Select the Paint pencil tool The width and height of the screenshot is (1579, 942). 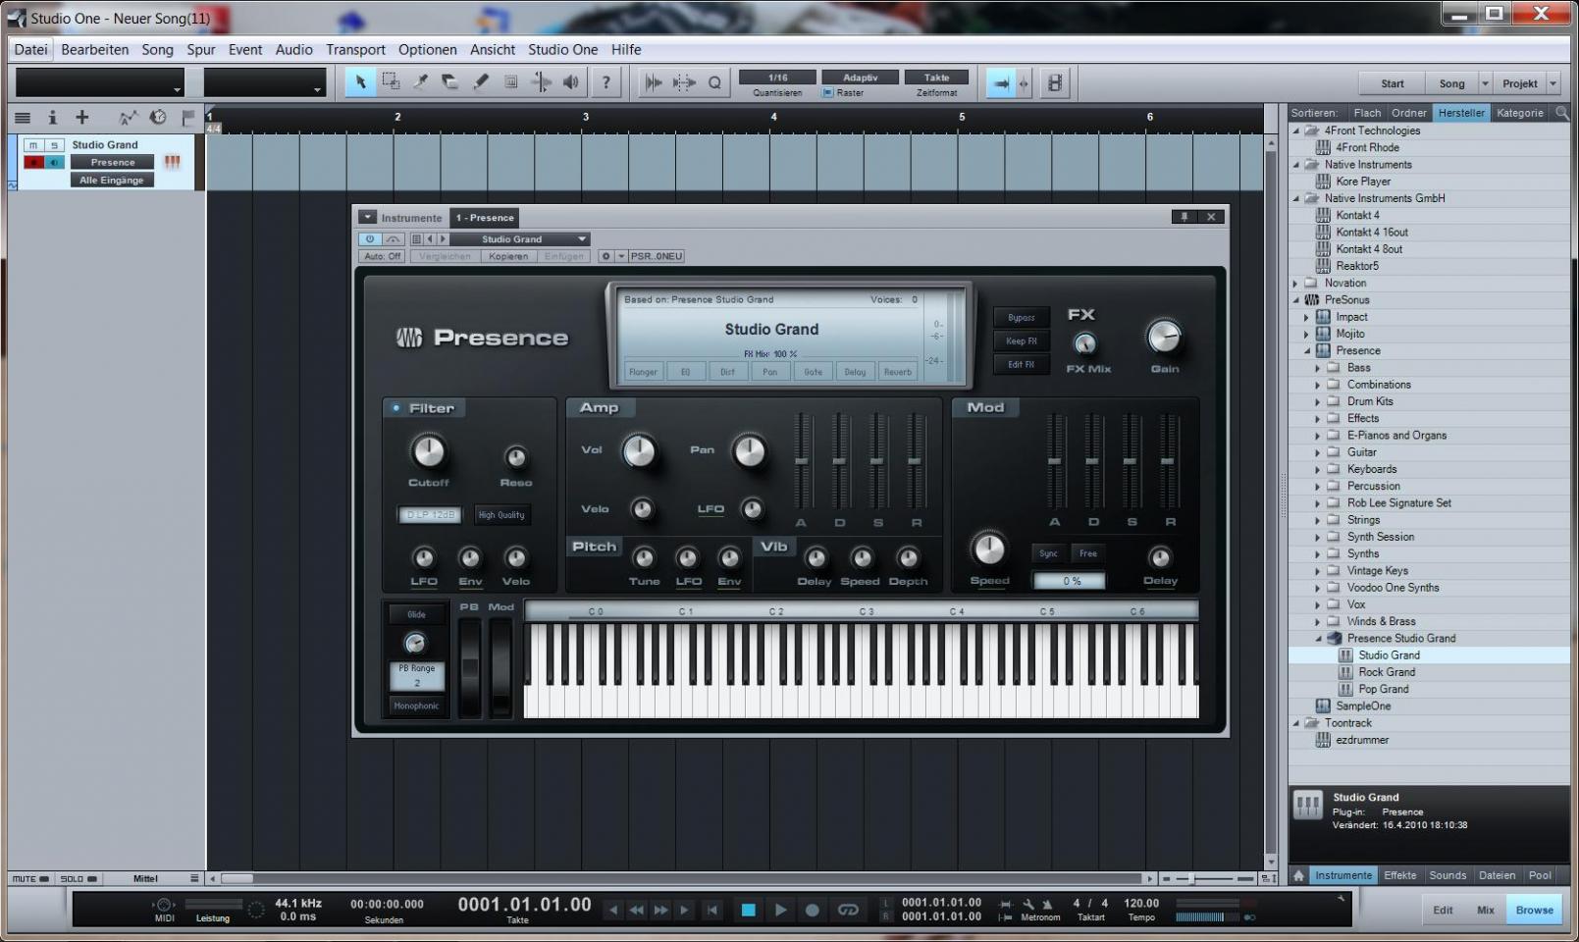point(481,82)
